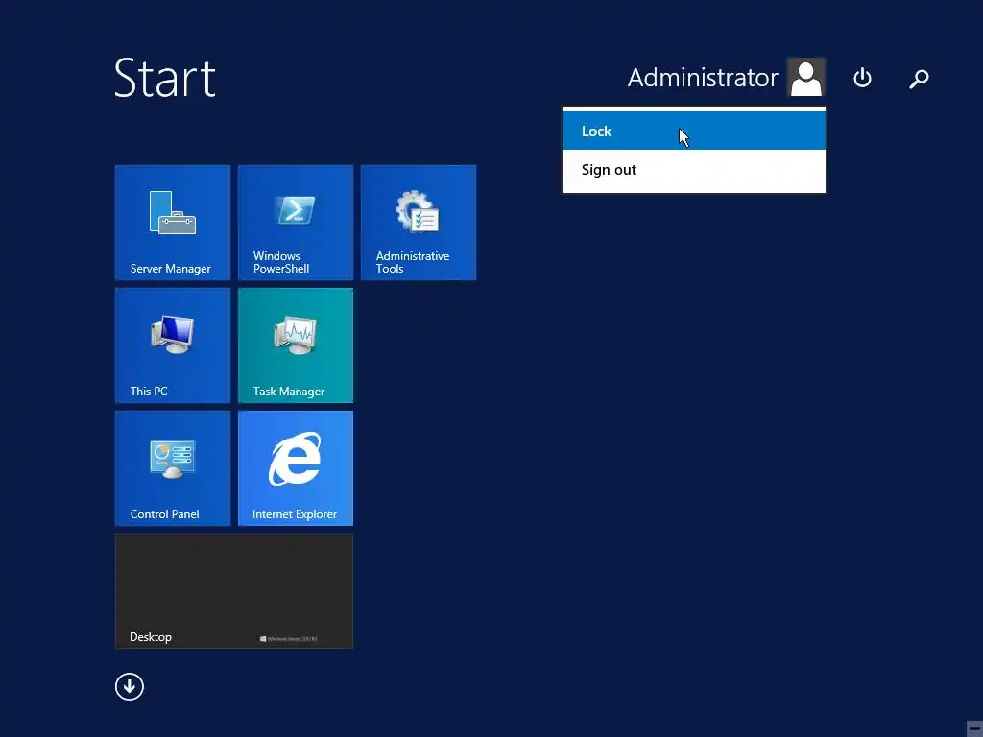
Task: Show all apps with down arrow
Action: click(x=130, y=686)
